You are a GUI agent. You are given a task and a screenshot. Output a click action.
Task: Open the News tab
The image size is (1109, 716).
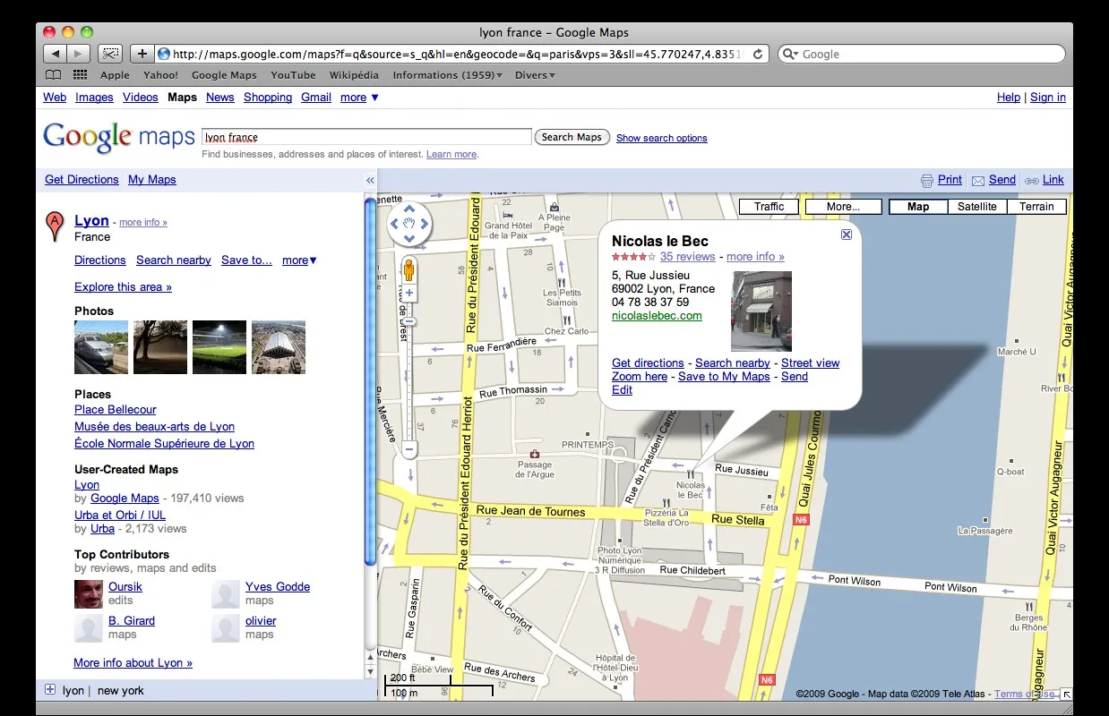(x=219, y=98)
